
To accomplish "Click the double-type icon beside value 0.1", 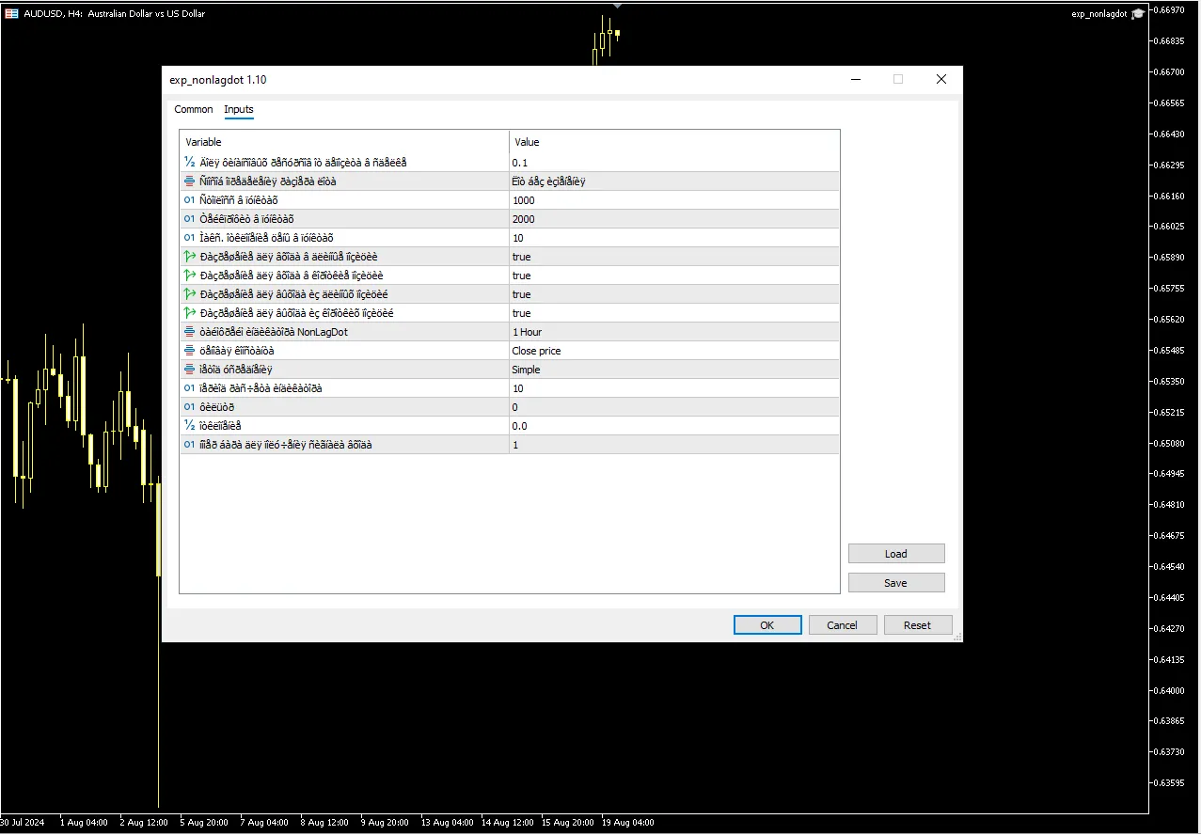I will coord(190,163).
